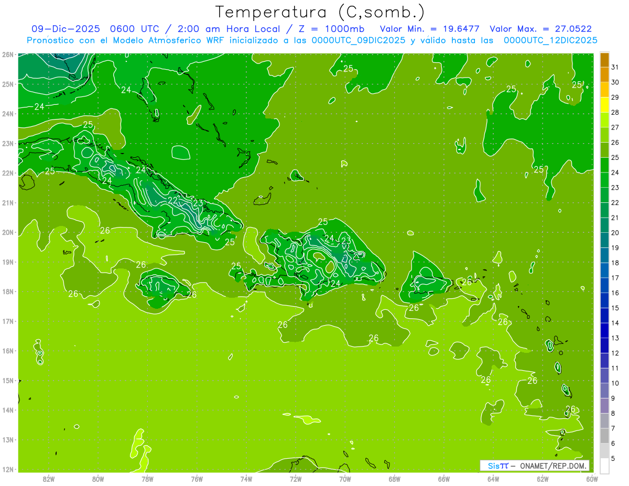Click the legend value 20
The width and height of the screenshot is (629, 486).
pyautogui.click(x=615, y=233)
